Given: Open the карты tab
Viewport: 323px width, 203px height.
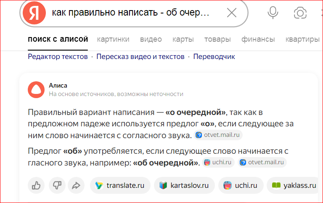Looking at the screenshot, I should [x=183, y=40].
